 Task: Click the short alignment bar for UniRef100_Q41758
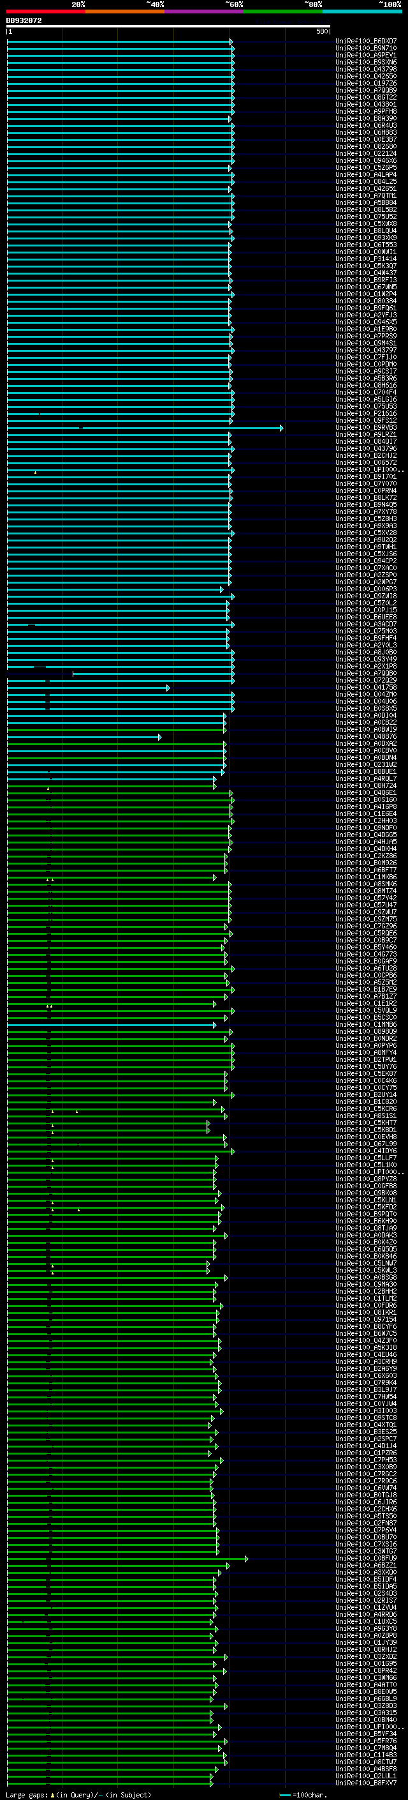click(x=89, y=688)
